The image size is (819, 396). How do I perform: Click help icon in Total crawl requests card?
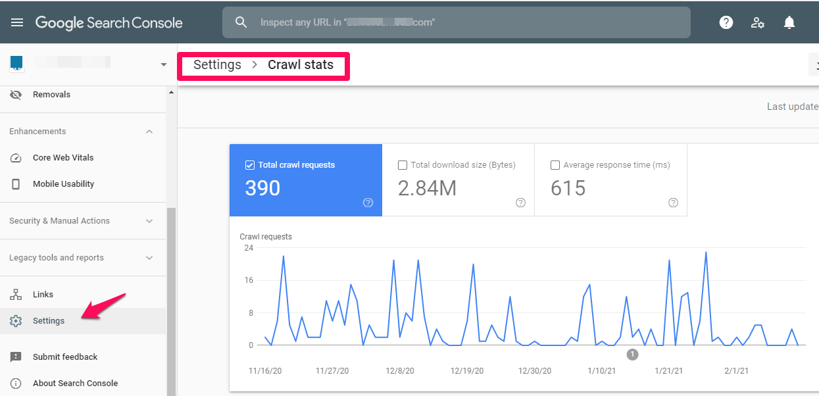[368, 203]
